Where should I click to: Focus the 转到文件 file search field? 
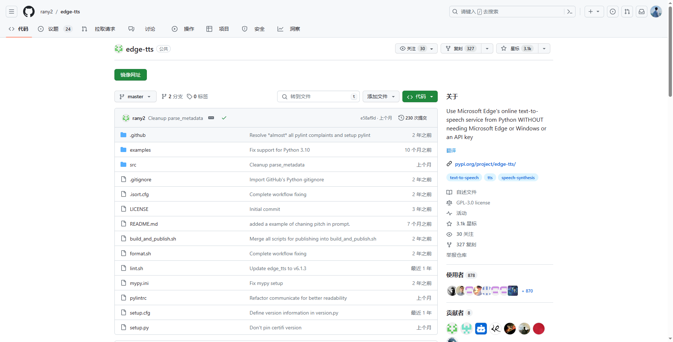[318, 96]
